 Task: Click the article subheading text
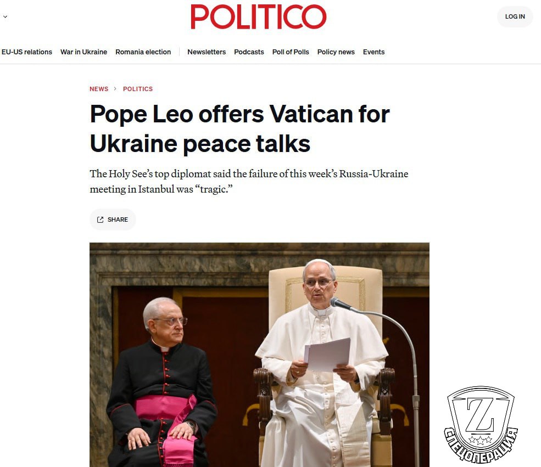pyautogui.click(x=249, y=181)
